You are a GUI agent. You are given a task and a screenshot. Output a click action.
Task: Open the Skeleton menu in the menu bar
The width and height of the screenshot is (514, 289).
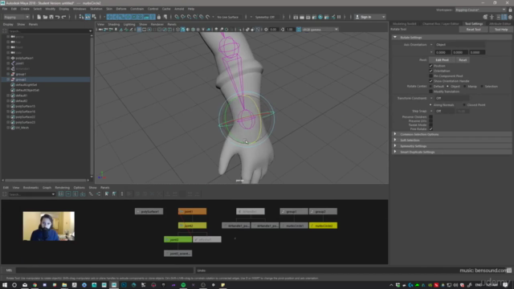pos(96,9)
